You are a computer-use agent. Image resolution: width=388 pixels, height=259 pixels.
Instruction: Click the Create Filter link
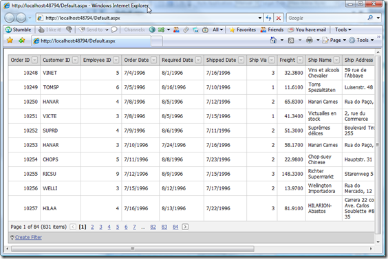tap(28, 237)
